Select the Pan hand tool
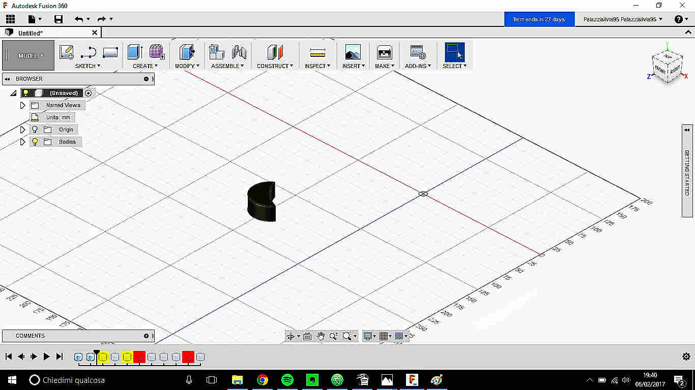 click(321, 336)
